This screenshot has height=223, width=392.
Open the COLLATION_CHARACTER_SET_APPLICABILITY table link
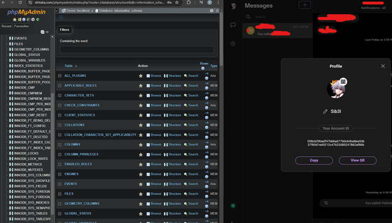100,135
